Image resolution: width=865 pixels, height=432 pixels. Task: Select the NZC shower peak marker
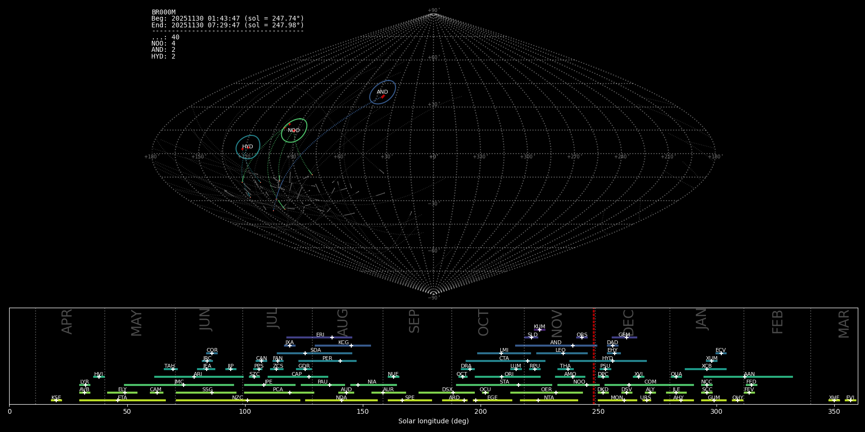[x=247, y=400]
